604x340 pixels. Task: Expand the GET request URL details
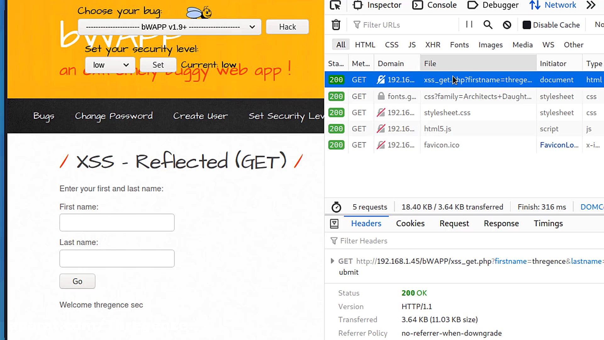point(332,261)
